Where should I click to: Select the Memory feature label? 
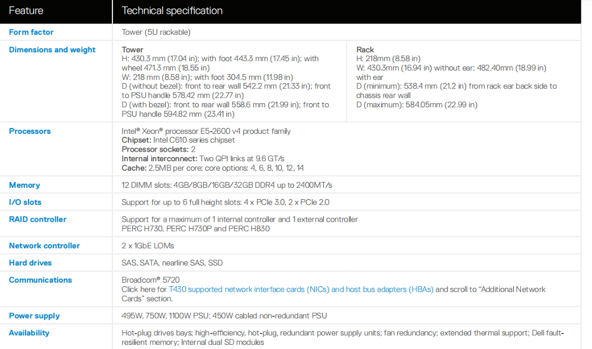(x=24, y=185)
